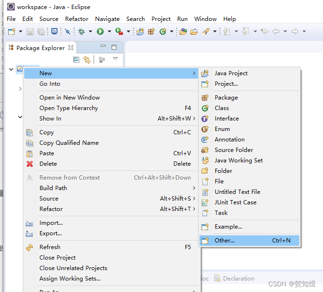Screen dimensions: 323x292
Task: Choose Task from the New submenu
Action: click(x=249, y=213)
